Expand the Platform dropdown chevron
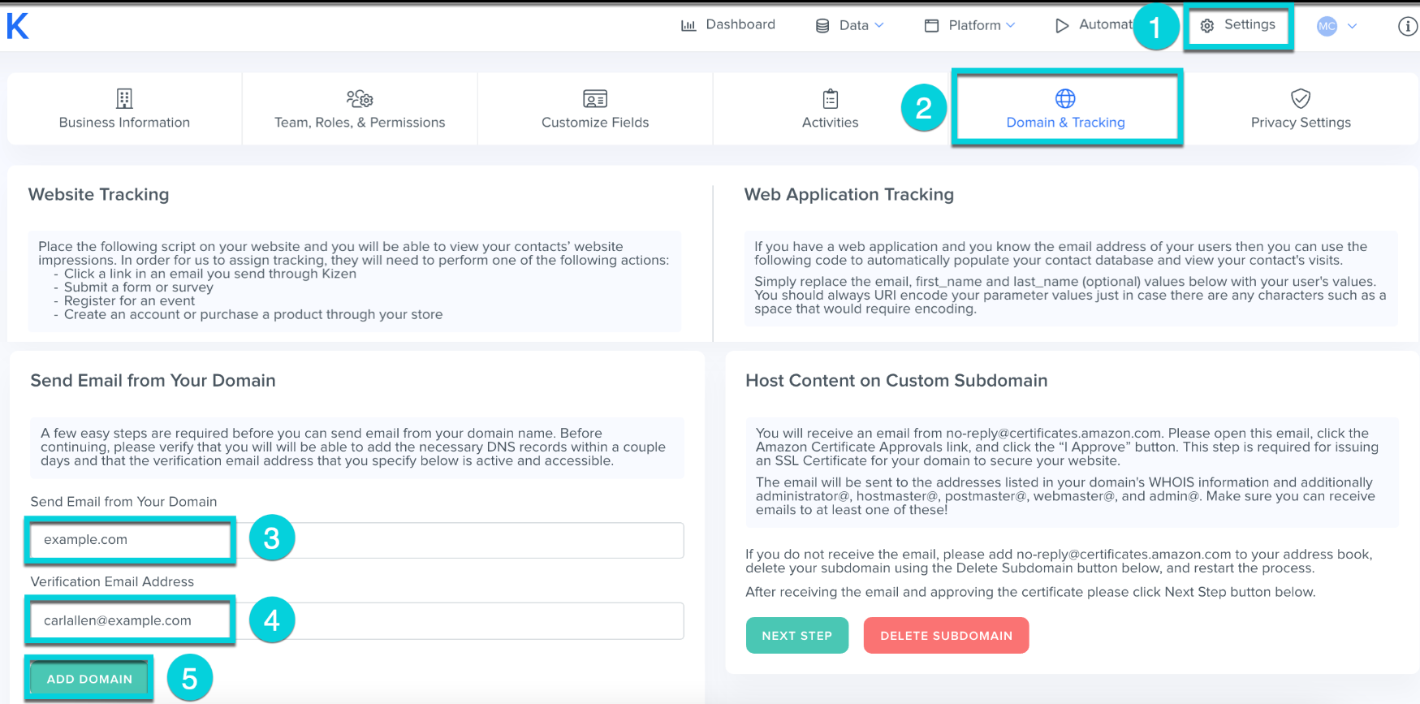The image size is (1420, 704). tap(1011, 25)
